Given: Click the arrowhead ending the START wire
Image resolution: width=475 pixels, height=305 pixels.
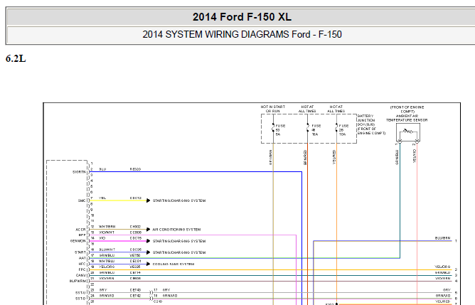Looking at the screenshot, I should 148,252.
